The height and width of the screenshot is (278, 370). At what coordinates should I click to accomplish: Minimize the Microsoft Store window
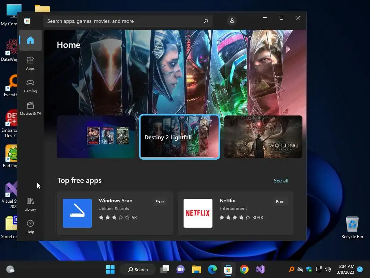coord(265,18)
